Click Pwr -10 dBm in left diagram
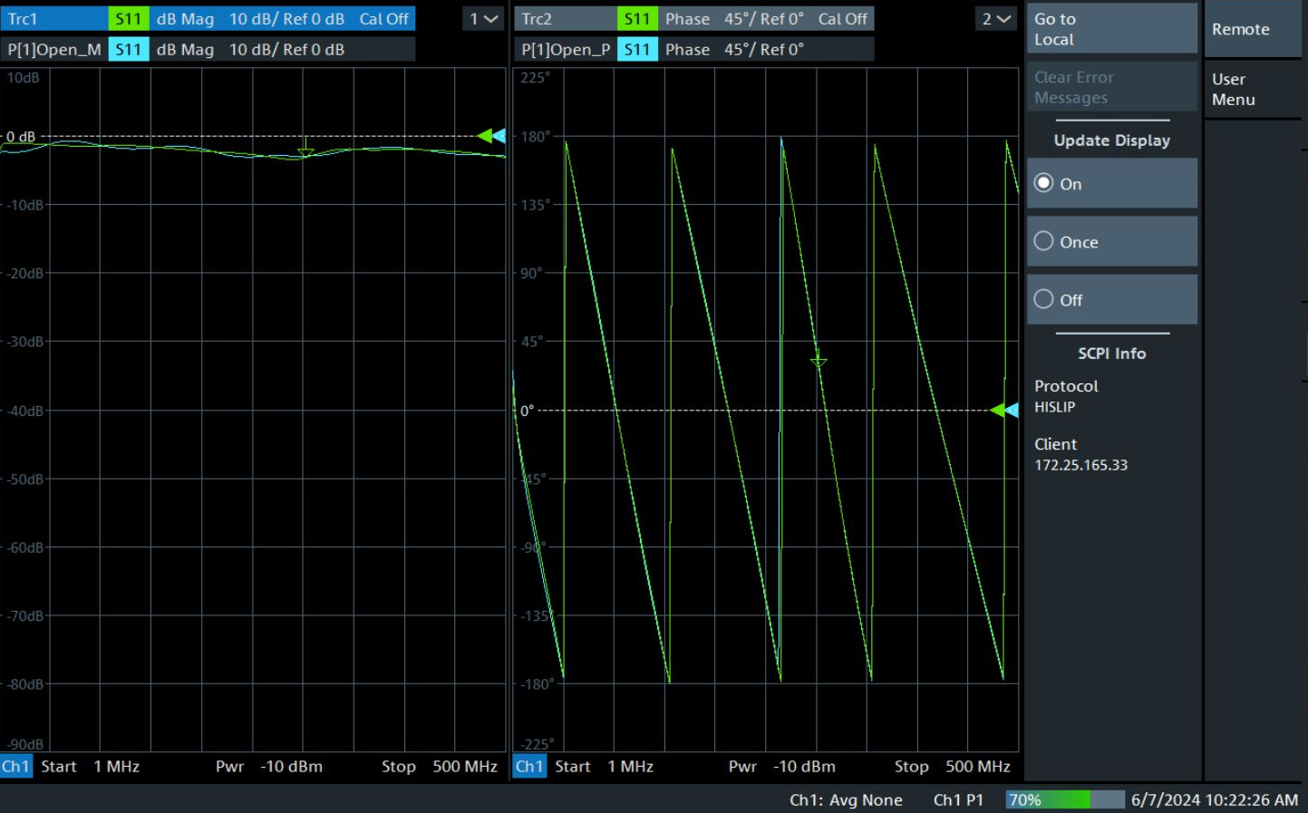This screenshot has height=813, width=1308. click(x=269, y=767)
